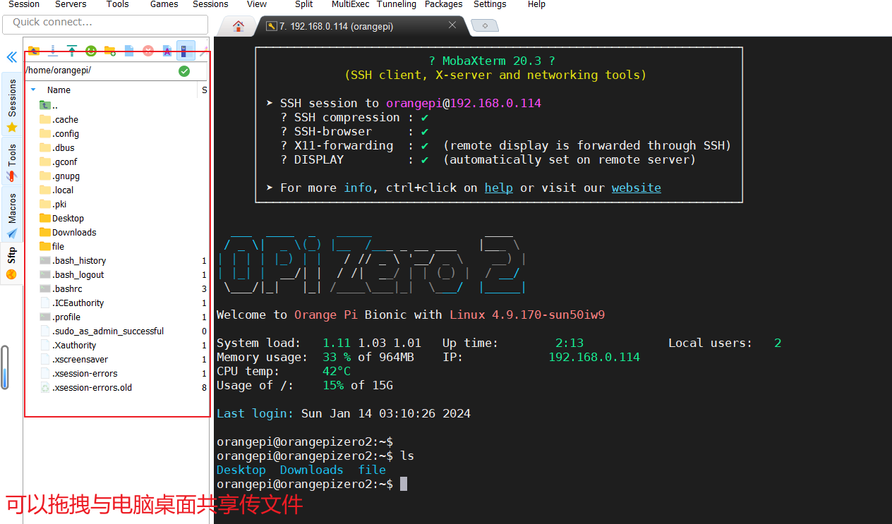Open the Split menu
This screenshot has height=524, width=892.
click(x=304, y=4)
